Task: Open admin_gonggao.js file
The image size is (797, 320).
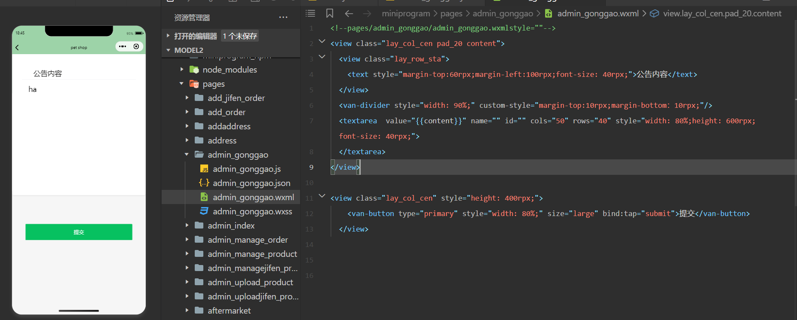Action: tap(246, 169)
